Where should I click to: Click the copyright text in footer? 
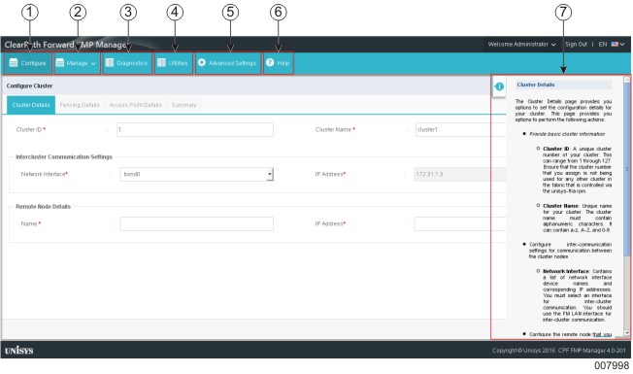click(x=558, y=350)
